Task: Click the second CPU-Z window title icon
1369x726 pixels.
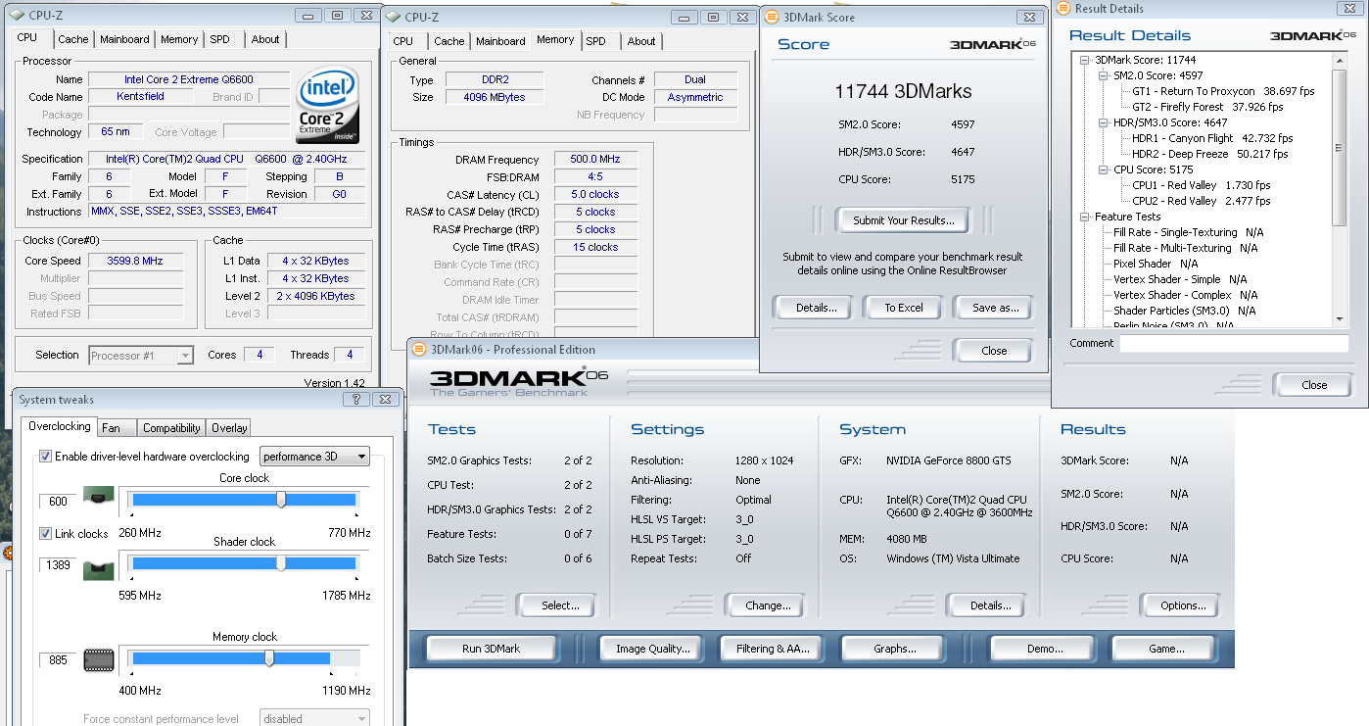Action: [392, 17]
